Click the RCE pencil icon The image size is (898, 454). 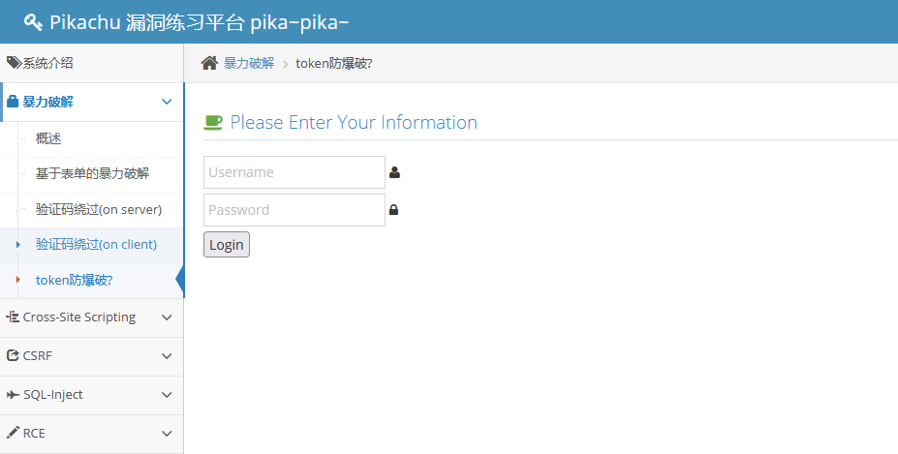pos(13,433)
